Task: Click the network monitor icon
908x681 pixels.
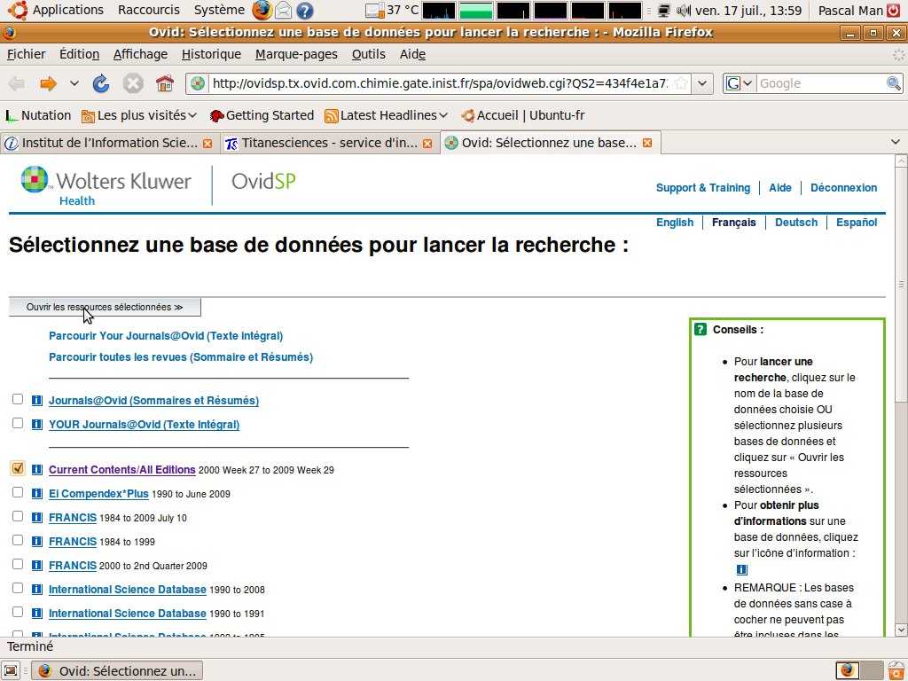Action: (664, 10)
